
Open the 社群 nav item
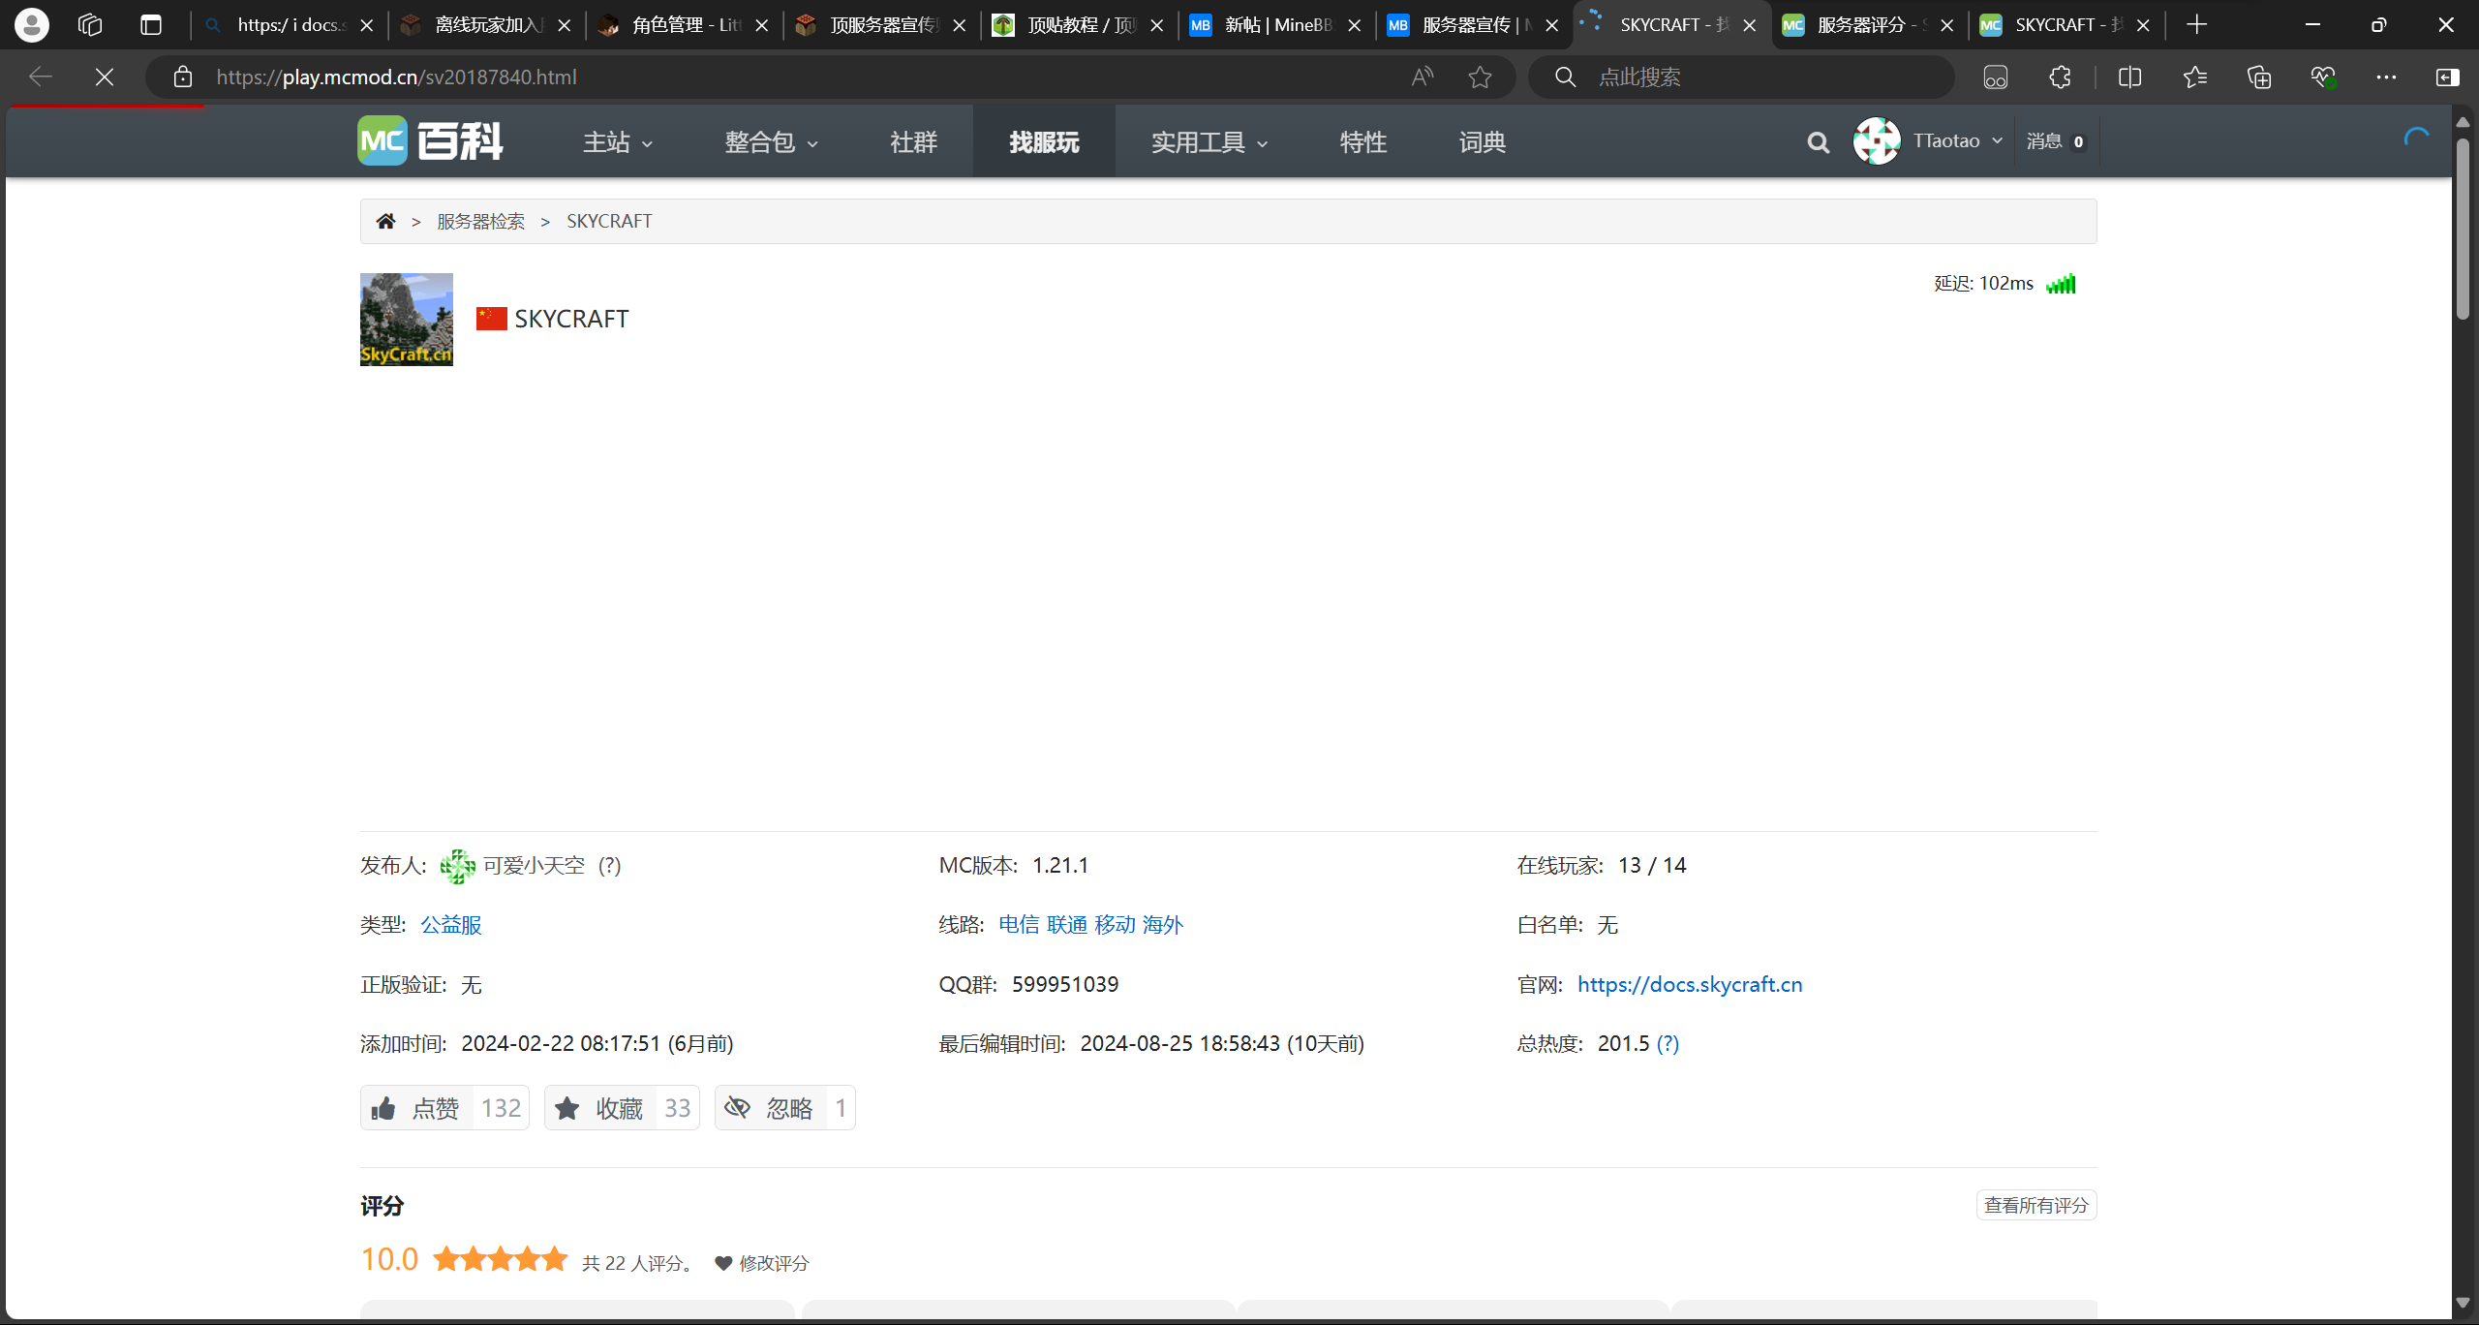(913, 142)
